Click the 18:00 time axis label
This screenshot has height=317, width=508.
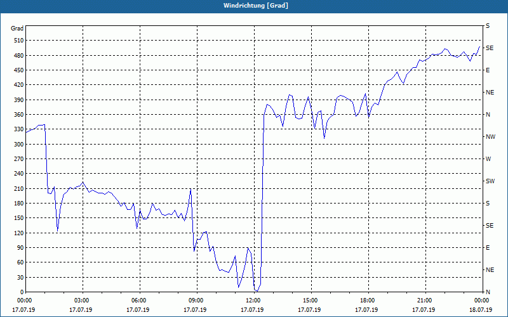368,301
